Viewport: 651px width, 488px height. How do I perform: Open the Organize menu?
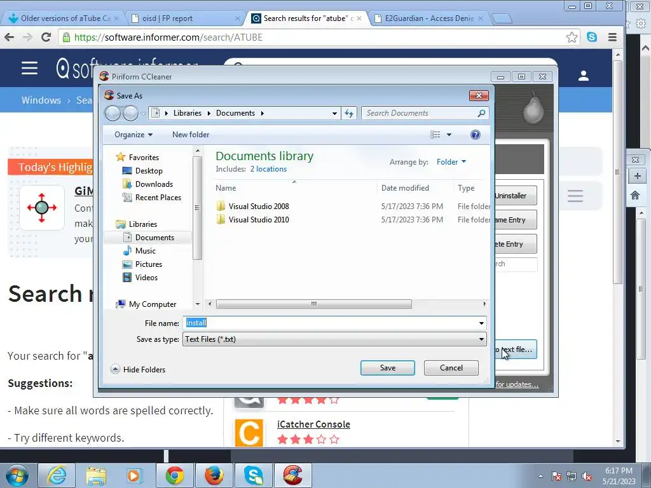[134, 135]
